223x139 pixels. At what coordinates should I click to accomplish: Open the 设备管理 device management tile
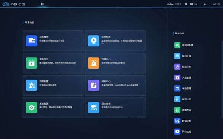(x=53, y=41)
